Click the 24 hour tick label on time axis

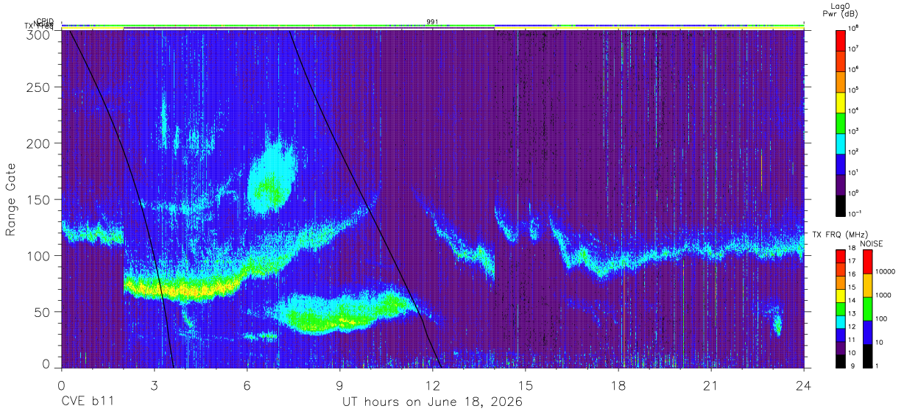pyautogui.click(x=803, y=385)
